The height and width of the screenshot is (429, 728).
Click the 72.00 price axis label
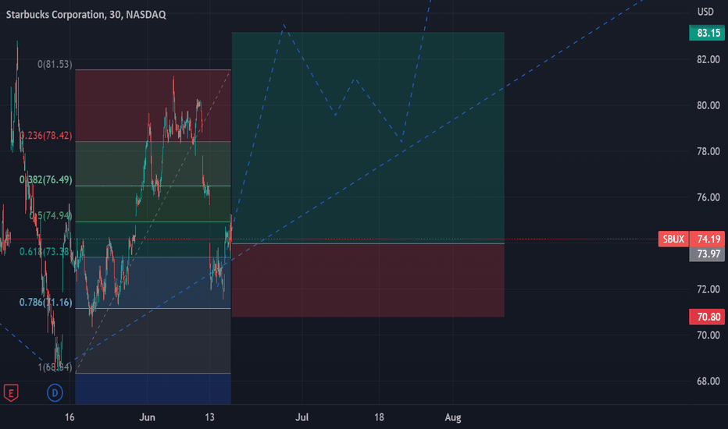[x=708, y=289]
